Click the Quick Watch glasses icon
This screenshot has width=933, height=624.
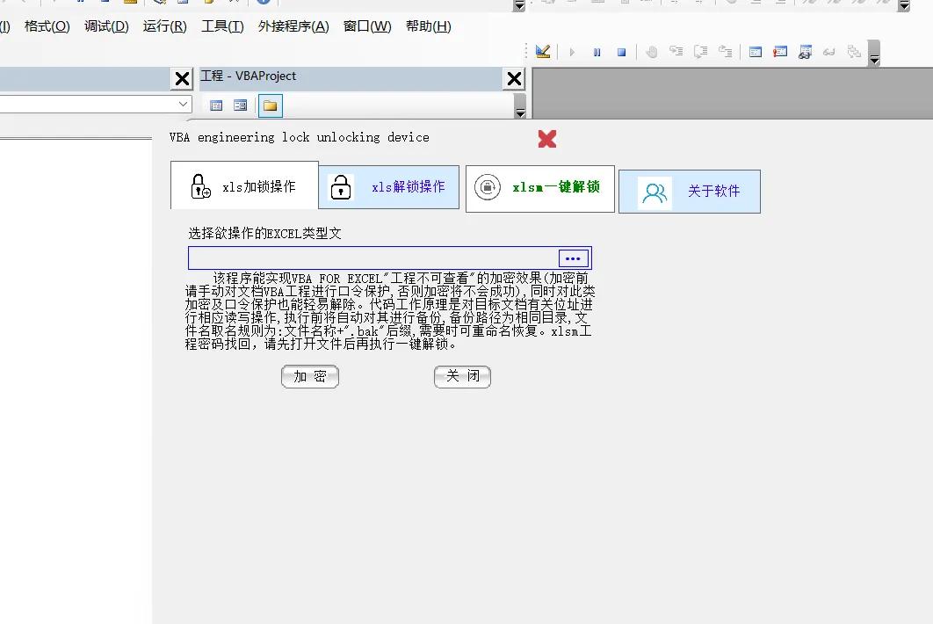[x=828, y=53]
